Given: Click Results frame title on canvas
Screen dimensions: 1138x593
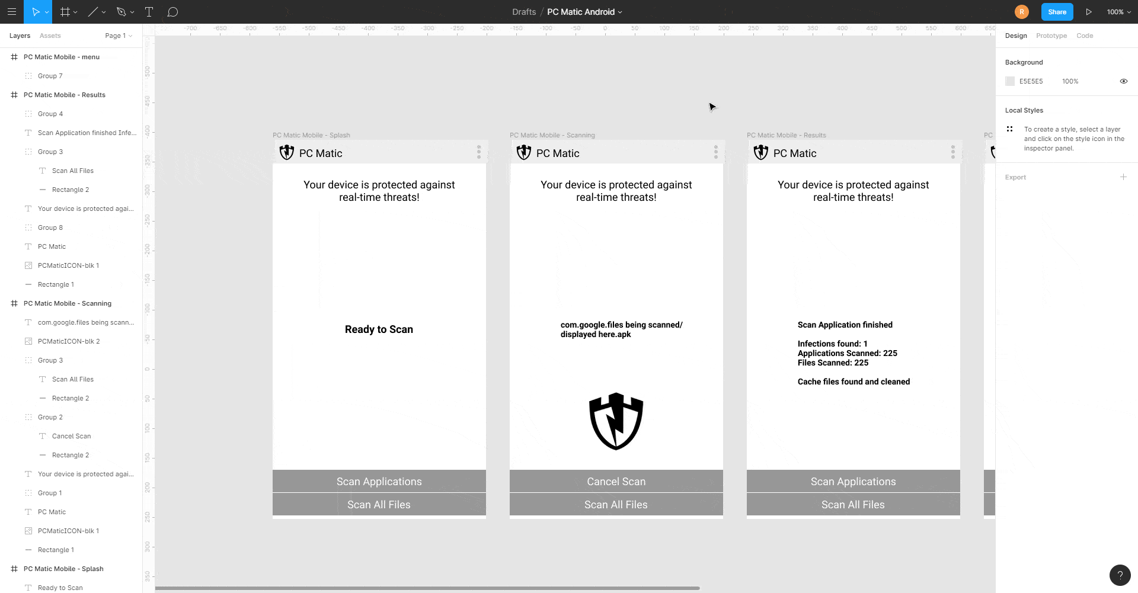Looking at the screenshot, I should click(786, 135).
